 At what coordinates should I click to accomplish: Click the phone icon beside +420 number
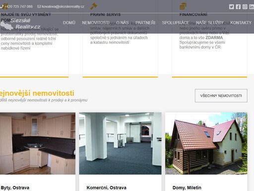coord(1,6)
